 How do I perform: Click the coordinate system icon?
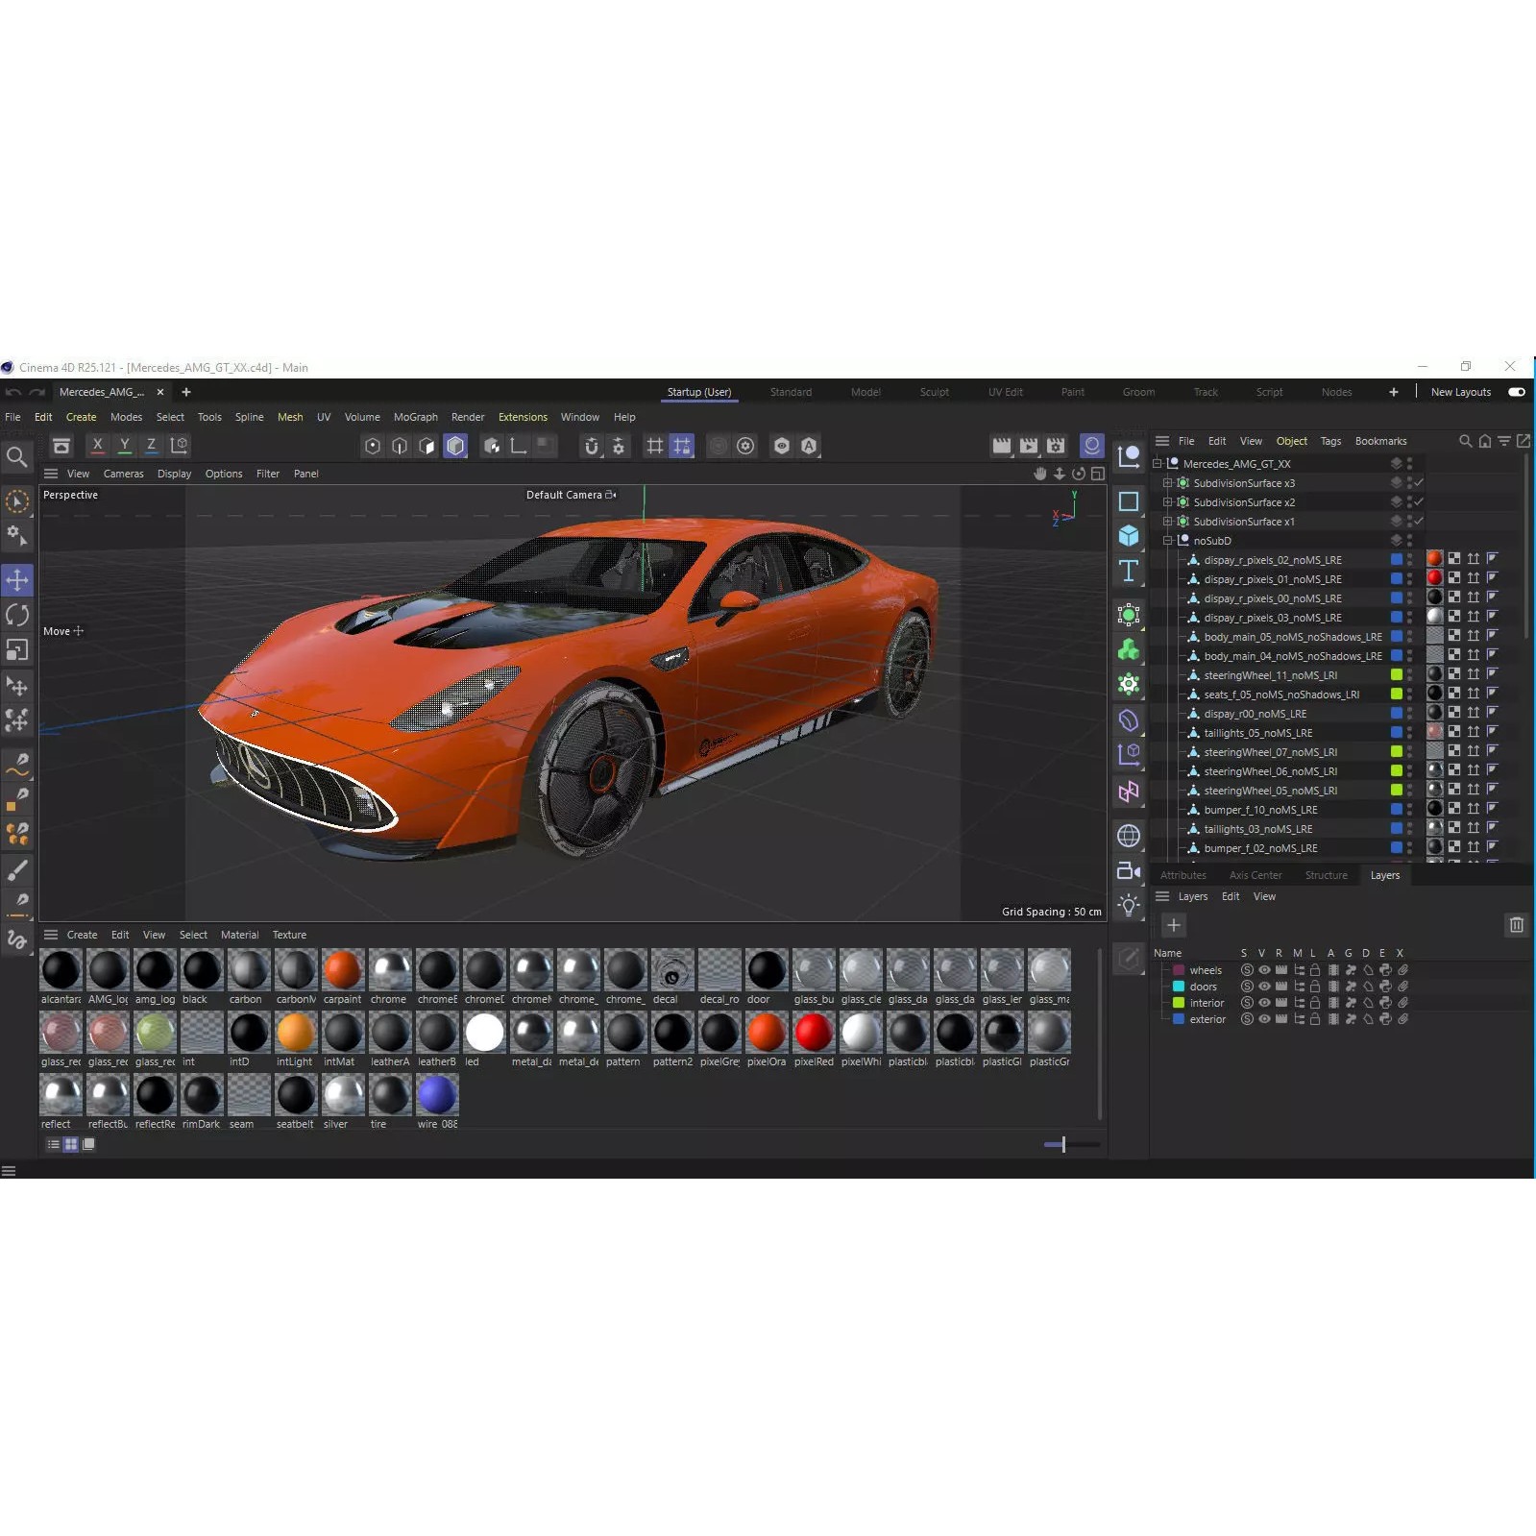[179, 445]
